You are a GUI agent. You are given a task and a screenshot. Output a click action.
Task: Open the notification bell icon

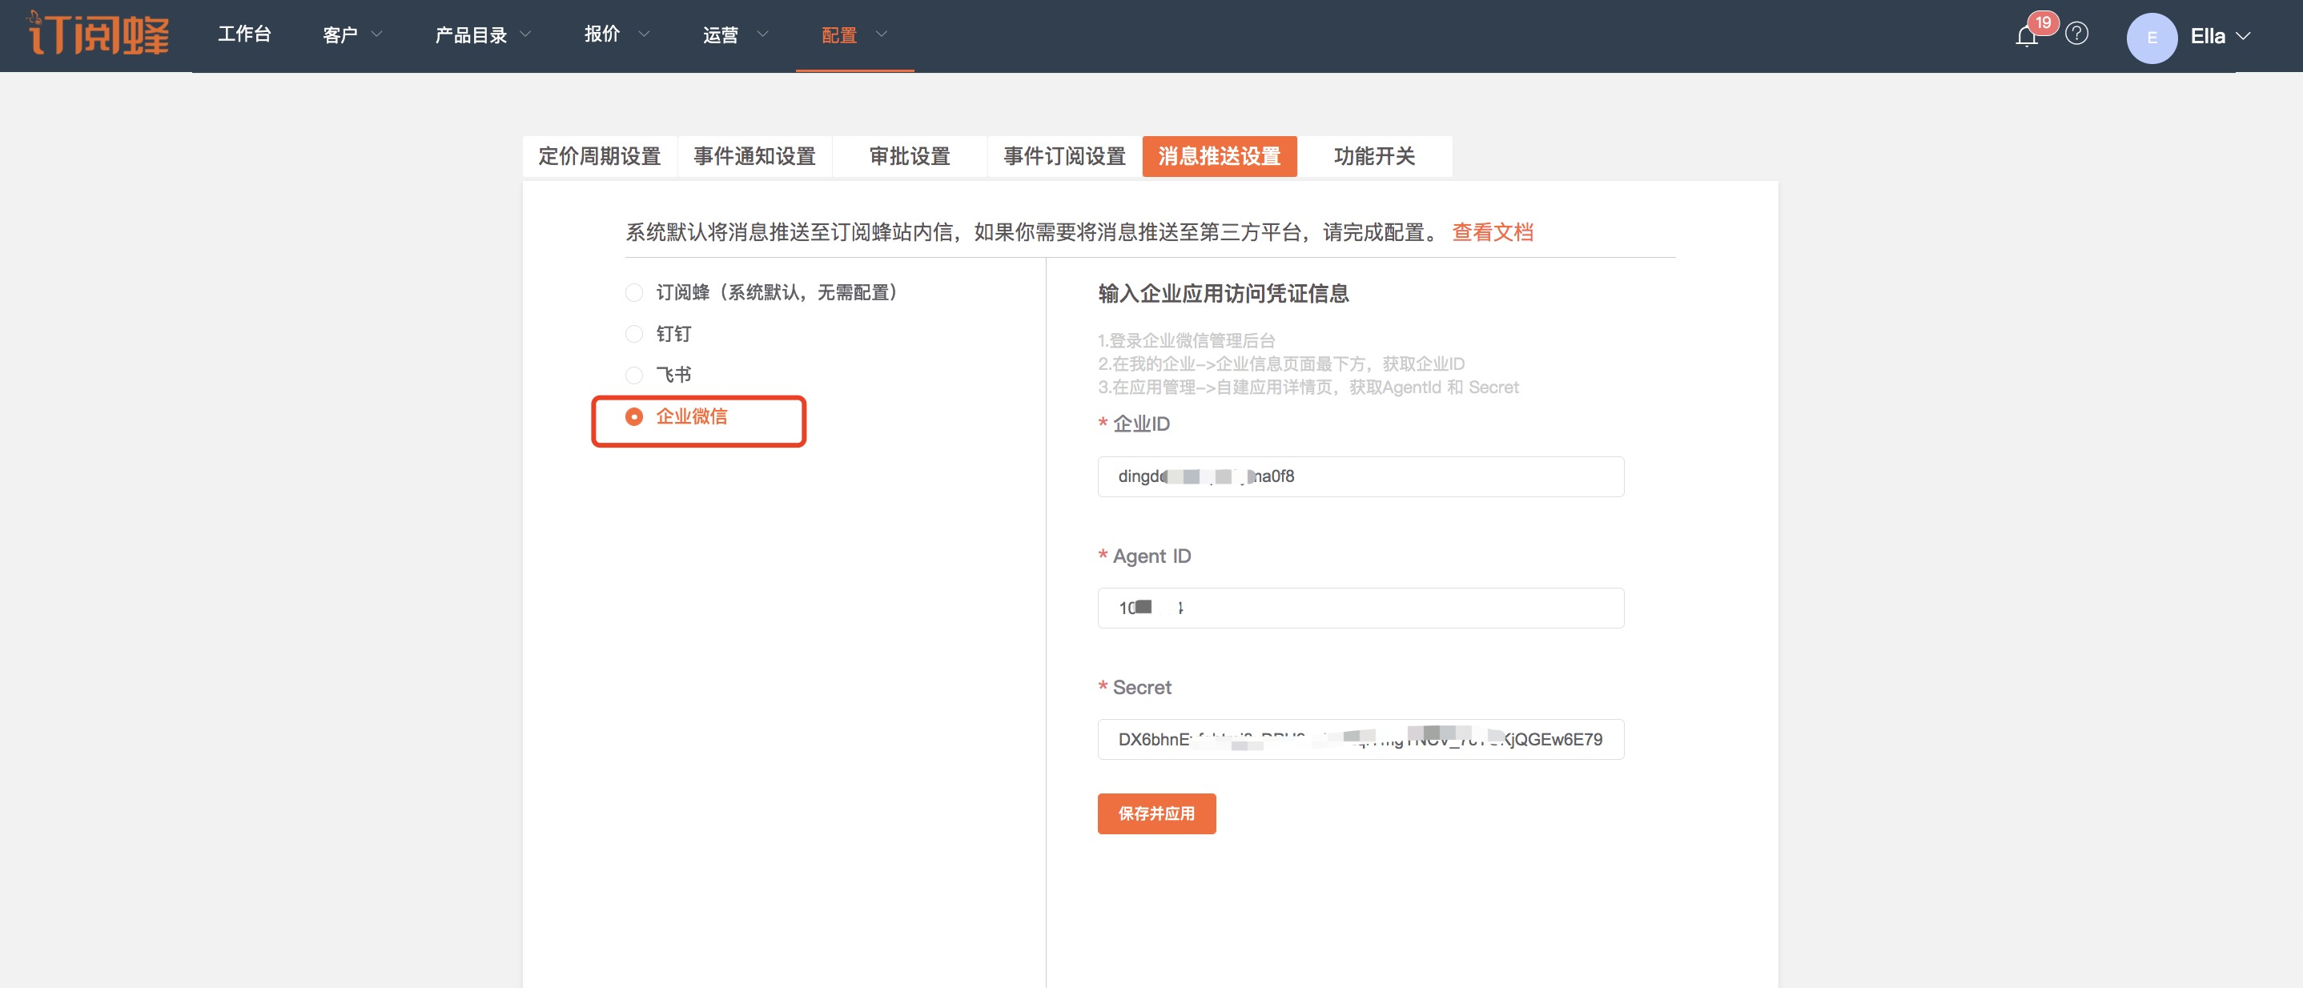coord(2026,36)
